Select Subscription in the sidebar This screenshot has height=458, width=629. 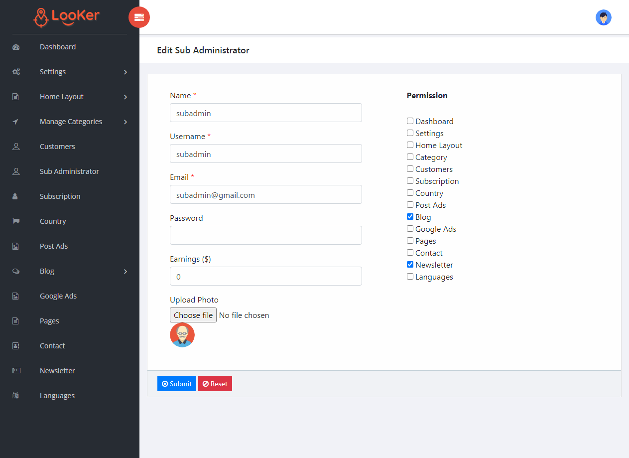pyautogui.click(x=60, y=196)
